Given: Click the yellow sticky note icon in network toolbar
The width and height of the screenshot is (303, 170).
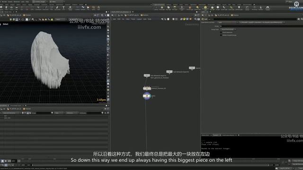Looking at the screenshot, I should (184, 19).
